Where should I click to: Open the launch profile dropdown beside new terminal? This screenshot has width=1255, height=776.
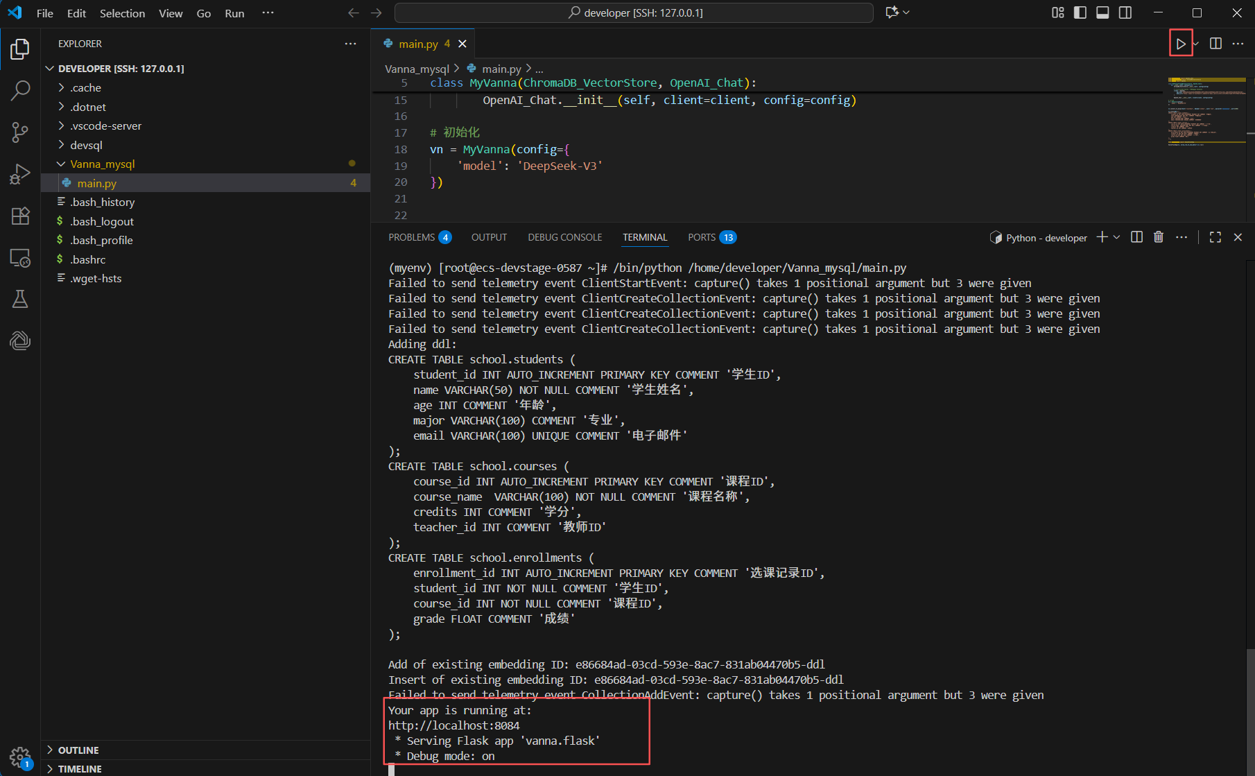click(1117, 237)
